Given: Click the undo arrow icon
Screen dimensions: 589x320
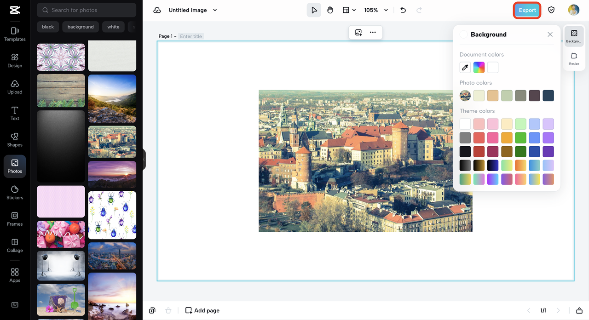Looking at the screenshot, I should point(403,10).
